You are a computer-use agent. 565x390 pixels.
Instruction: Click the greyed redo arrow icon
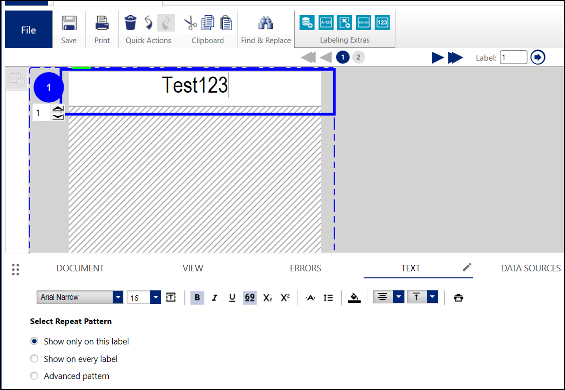point(166,23)
